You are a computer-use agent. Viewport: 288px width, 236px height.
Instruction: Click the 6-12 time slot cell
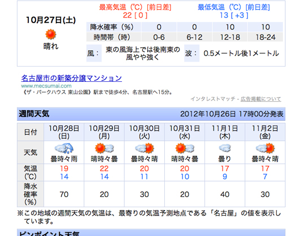pyautogui.click(x=194, y=37)
